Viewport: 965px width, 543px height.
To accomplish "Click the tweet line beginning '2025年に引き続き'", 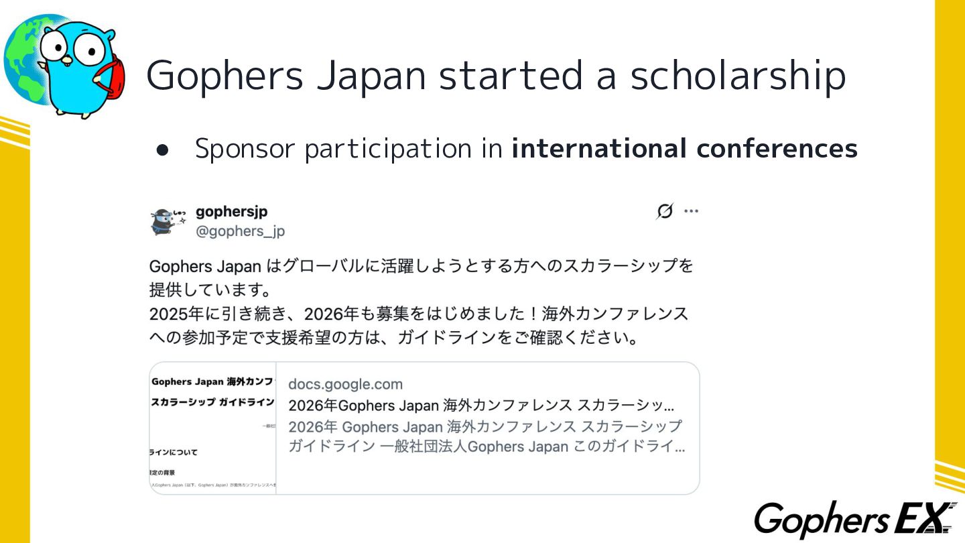I will coord(419,314).
